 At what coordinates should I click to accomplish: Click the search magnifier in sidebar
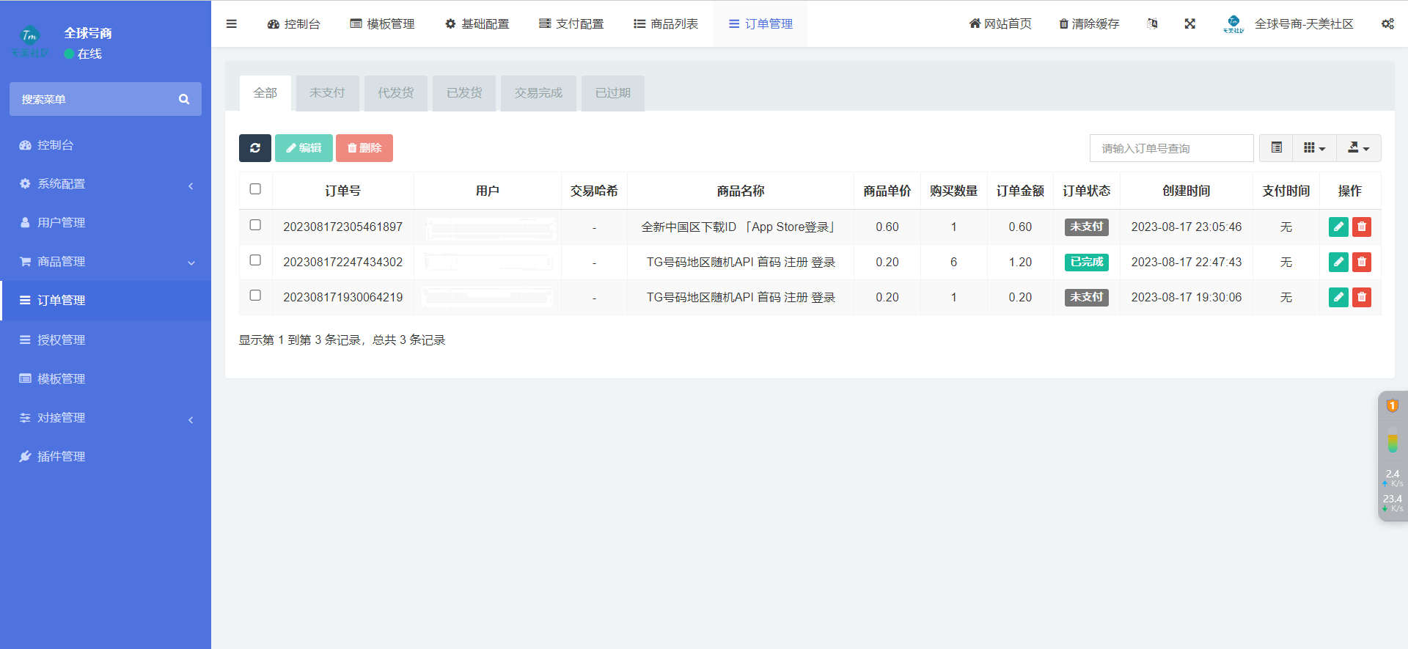click(184, 99)
